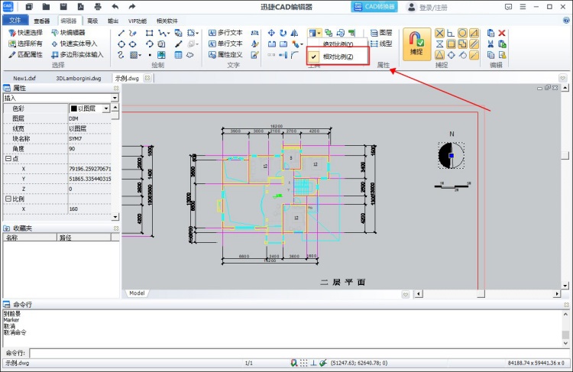Open the help question mark icon
The image size is (573, 372).
pos(566,21)
